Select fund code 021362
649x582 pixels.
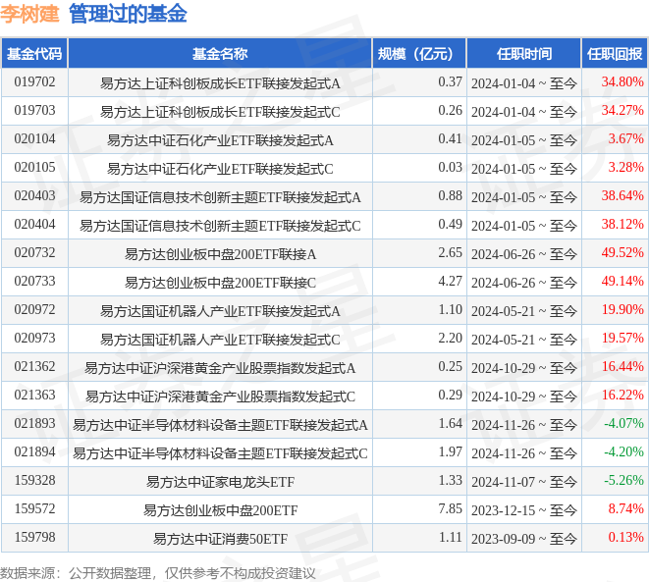[x=34, y=366]
